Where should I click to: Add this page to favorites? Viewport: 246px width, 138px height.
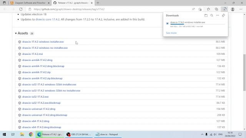pos(200,9)
